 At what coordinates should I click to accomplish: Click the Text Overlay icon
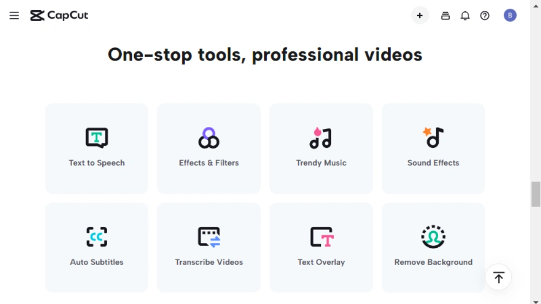[321, 237]
